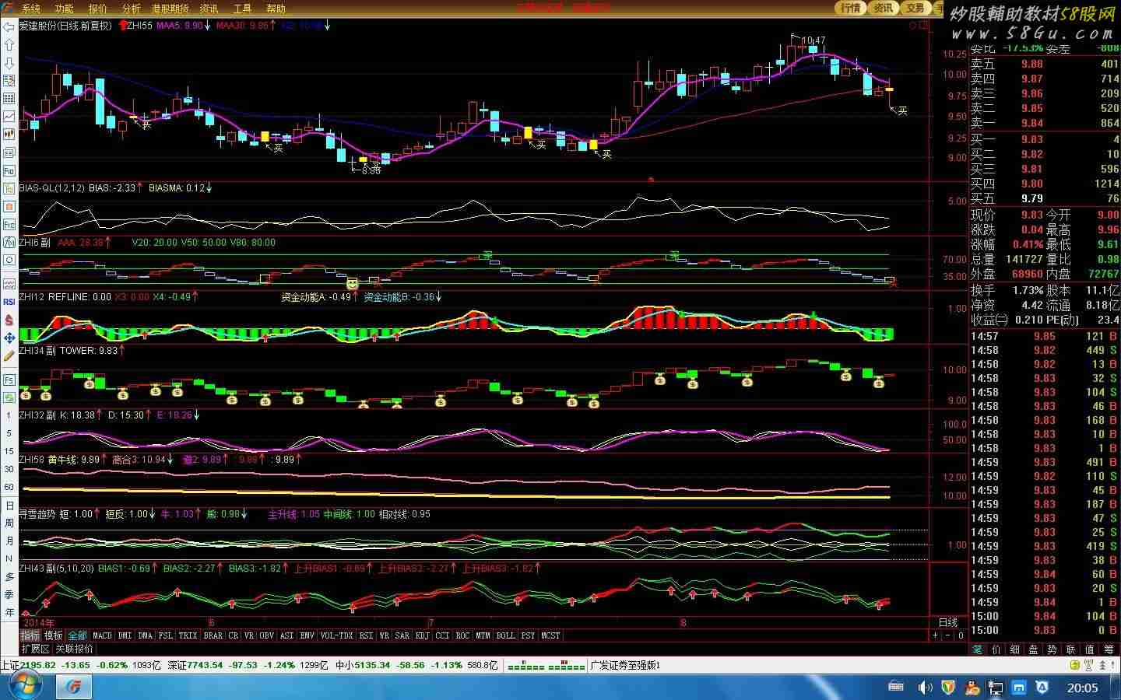Click the 关联报价 button
Screen dimensions: 1121x700
pos(74,649)
